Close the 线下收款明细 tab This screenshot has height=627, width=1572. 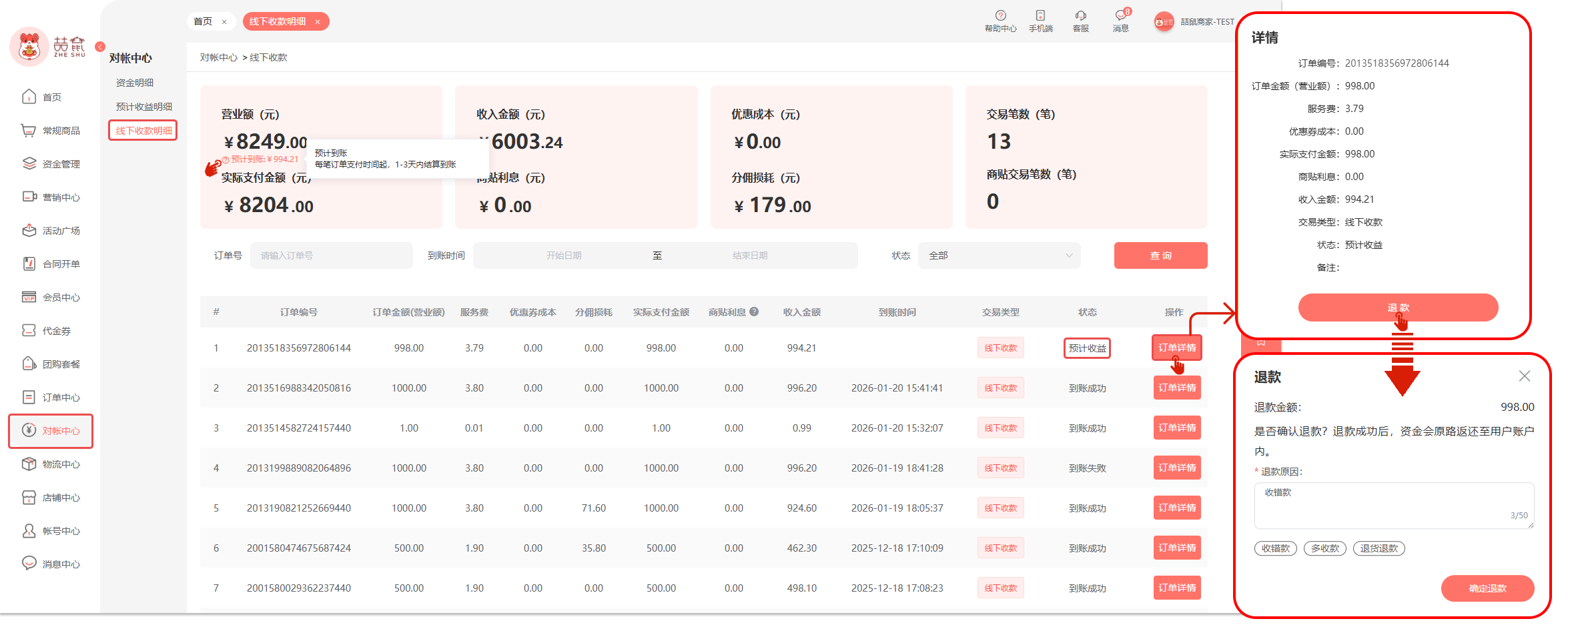click(318, 22)
